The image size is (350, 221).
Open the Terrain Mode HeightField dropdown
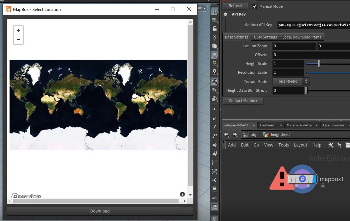(291, 81)
